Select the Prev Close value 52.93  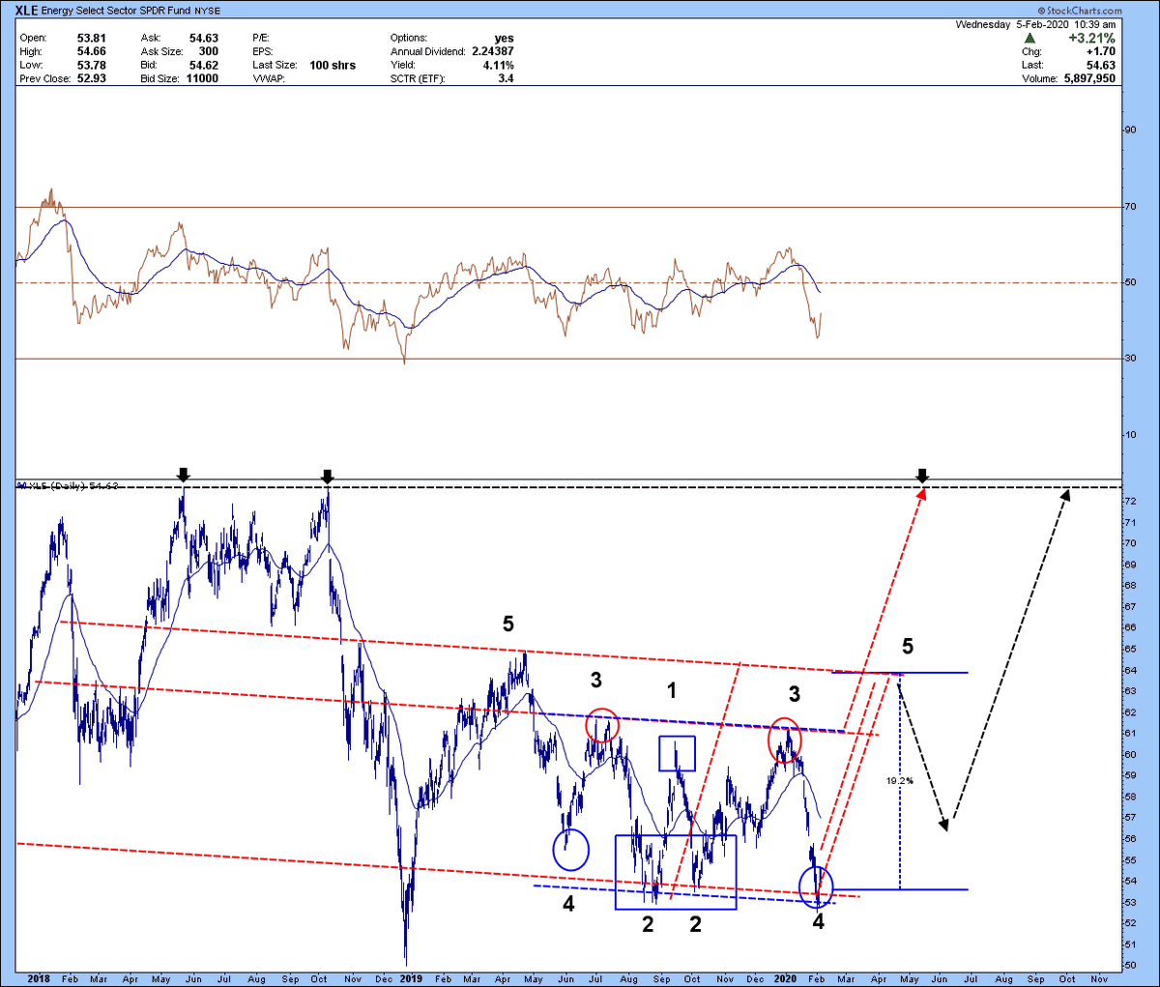(91, 78)
